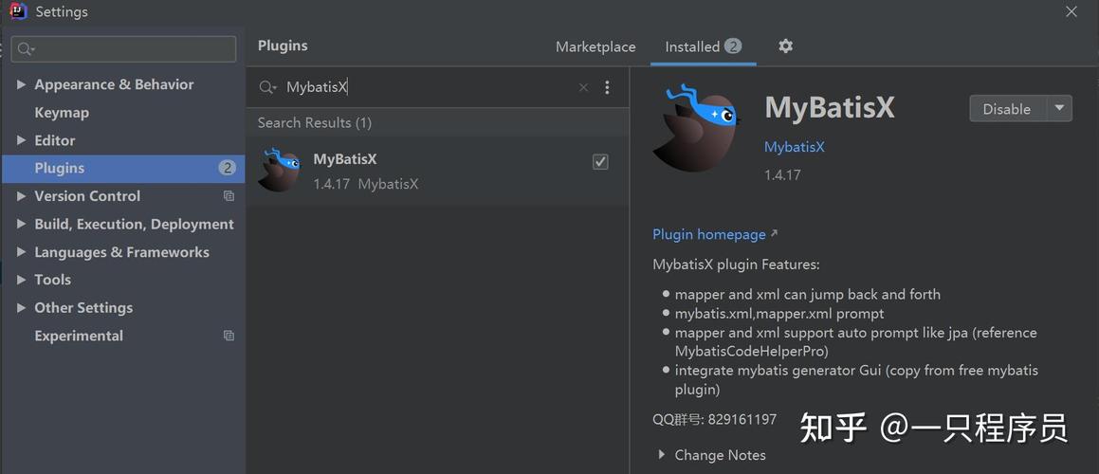Select Experimental in settings tree
The width and height of the screenshot is (1099, 474).
coord(79,336)
